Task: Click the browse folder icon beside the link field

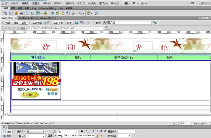Action: coord(100,136)
